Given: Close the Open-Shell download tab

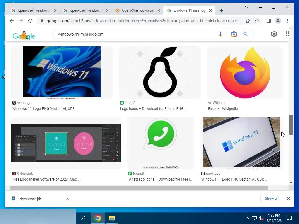Looking at the screenshot, I should point(159,10).
